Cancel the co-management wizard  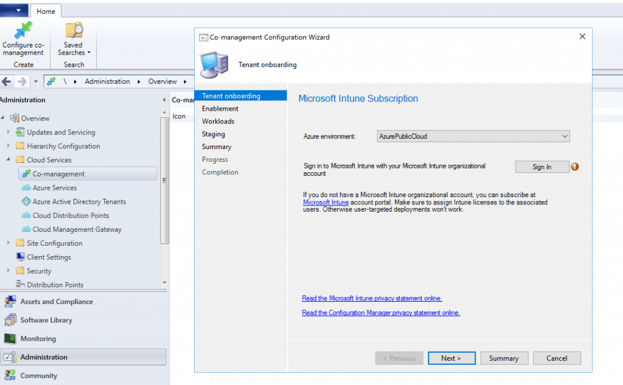(557, 358)
